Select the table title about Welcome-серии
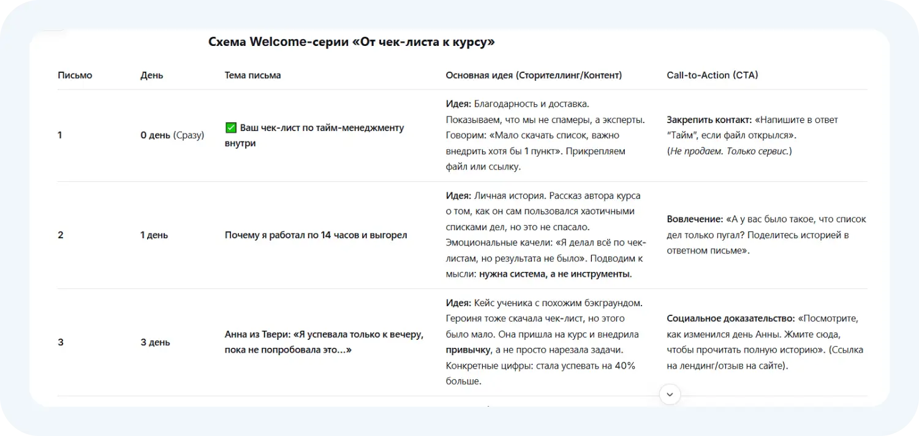 pos(352,41)
